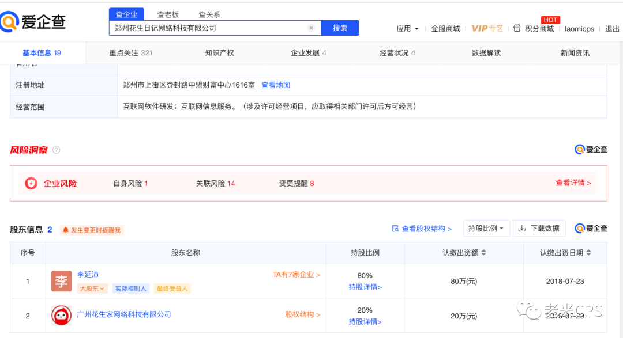623x338 pixels.
Task: Click 查看地图 next to registered address
Action: click(x=276, y=85)
